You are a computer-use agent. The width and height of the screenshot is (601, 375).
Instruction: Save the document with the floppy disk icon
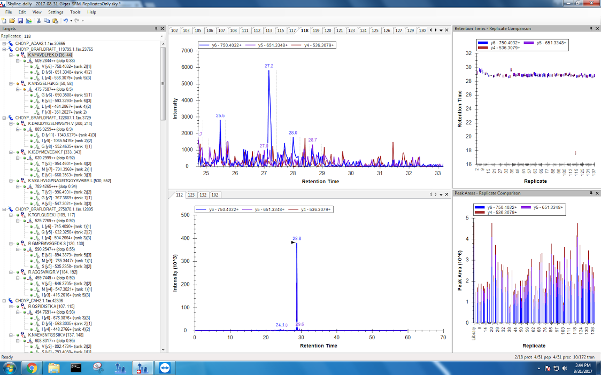[20, 20]
